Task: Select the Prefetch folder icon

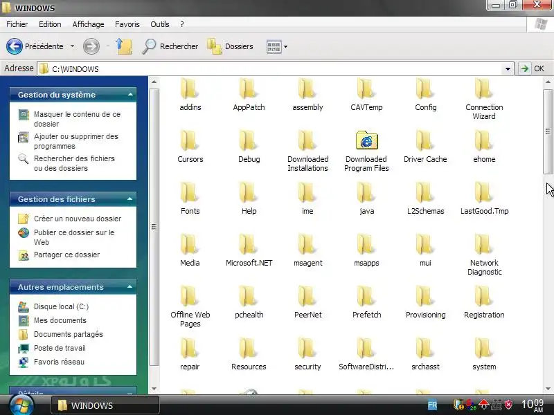Action: pos(366,296)
